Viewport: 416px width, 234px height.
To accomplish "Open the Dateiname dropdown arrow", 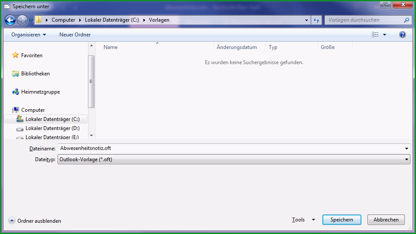I will point(406,149).
